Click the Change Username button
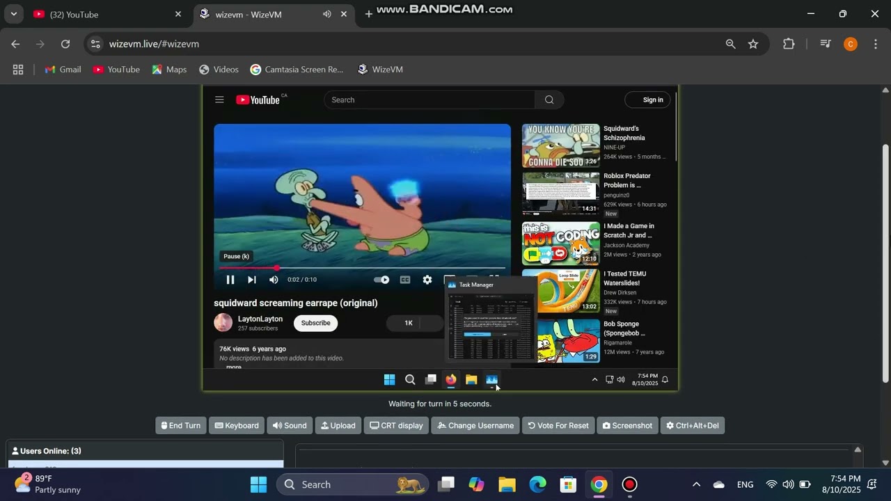The height and width of the screenshot is (501, 891). pyautogui.click(x=475, y=426)
